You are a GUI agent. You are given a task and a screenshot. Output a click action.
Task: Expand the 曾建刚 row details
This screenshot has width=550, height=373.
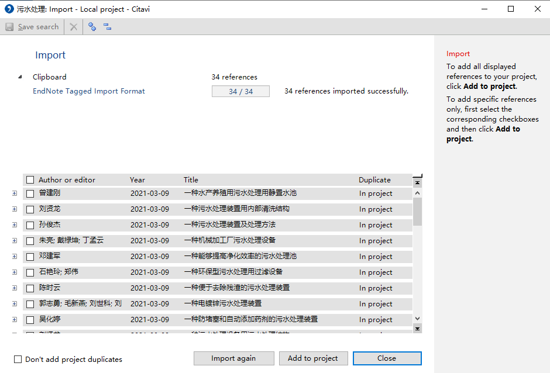click(15, 193)
